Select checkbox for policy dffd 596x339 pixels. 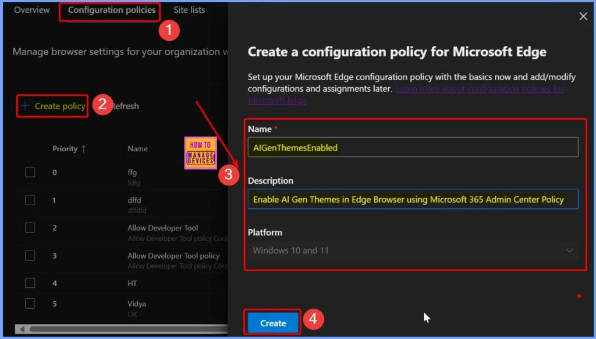30,200
